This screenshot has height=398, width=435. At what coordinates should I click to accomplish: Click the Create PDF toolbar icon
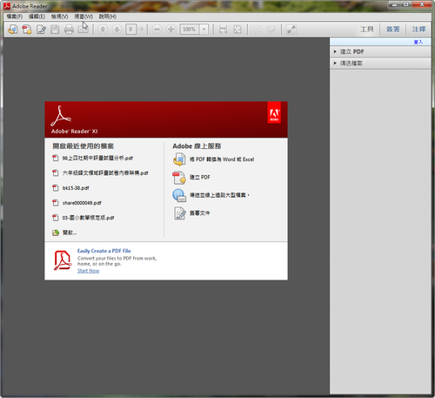point(27,30)
